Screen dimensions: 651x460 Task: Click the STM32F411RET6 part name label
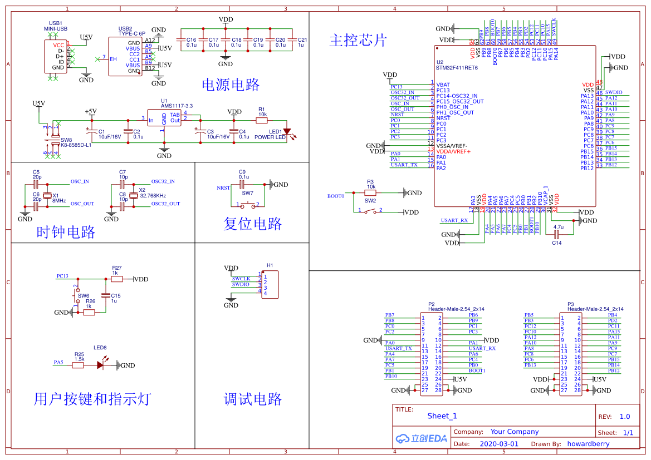(457, 68)
